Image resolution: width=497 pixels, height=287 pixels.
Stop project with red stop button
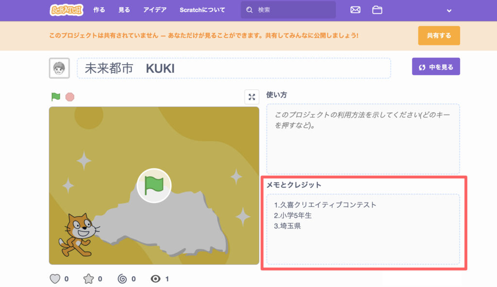coord(70,97)
